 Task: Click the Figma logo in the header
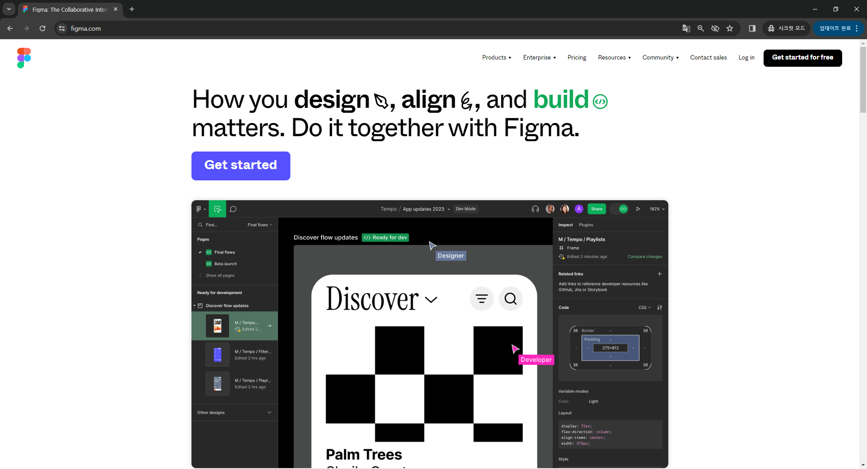(24, 58)
